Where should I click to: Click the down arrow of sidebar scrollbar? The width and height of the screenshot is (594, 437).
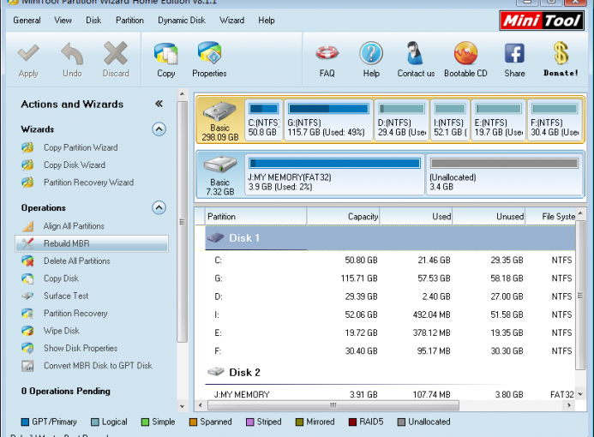183,407
